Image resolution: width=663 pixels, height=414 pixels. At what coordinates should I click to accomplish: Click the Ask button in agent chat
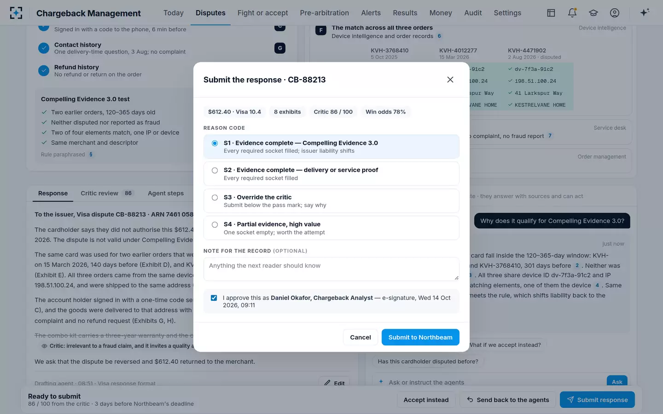[617, 382]
